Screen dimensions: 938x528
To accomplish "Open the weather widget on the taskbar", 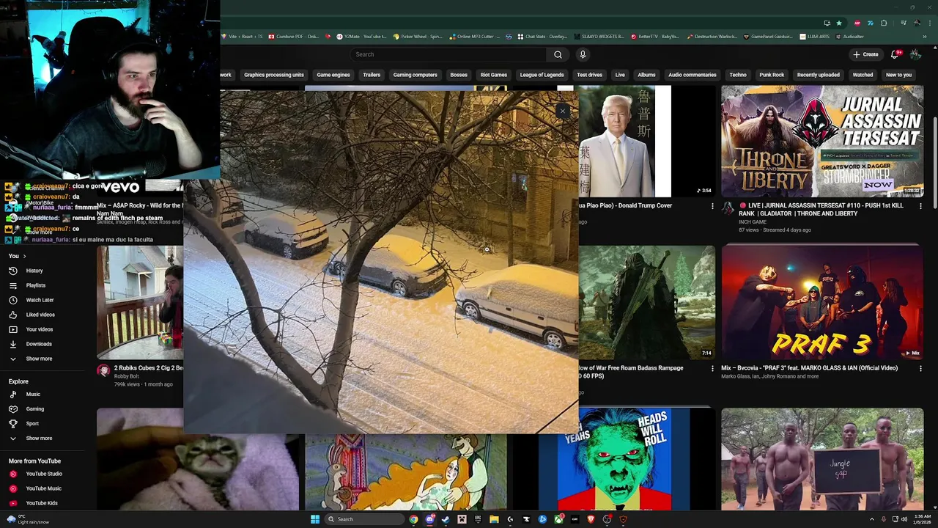I will [x=29, y=519].
